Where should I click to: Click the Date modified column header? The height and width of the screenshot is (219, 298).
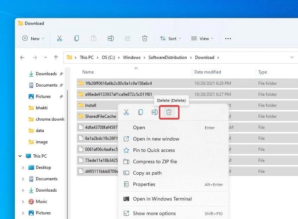(x=208, y=72)
